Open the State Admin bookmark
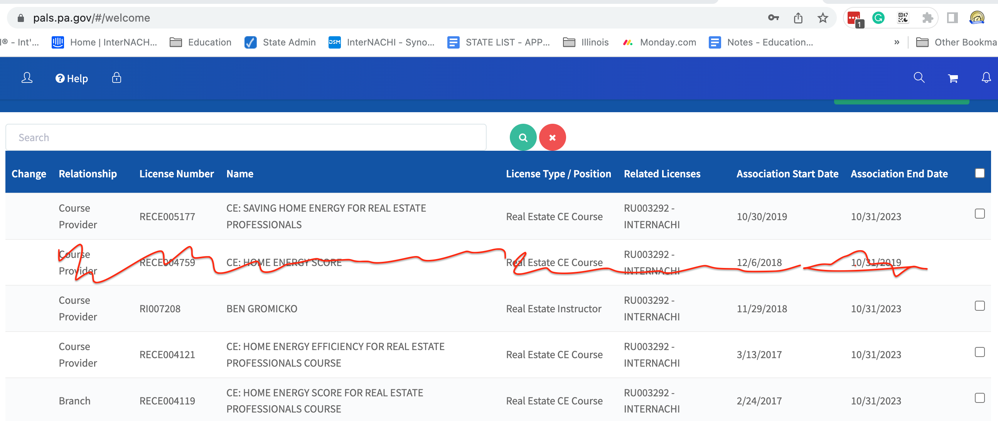The height and width of the screenshot is (421, 998). (x=280, y=42)
